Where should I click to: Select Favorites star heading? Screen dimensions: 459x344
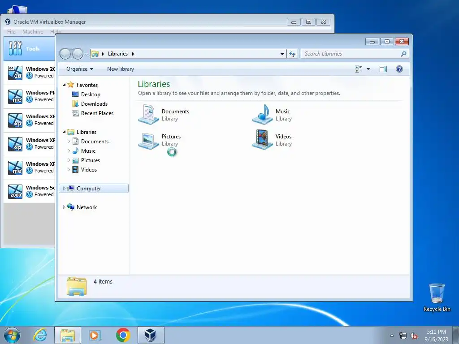tap(82, 85)
